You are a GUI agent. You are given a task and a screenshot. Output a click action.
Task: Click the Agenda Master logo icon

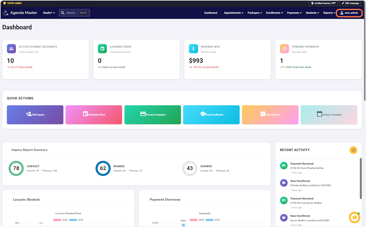5,13
